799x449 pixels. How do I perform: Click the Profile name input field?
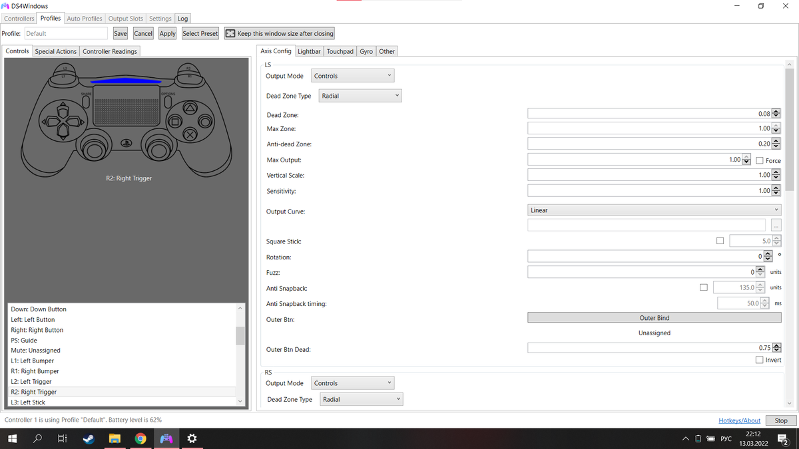coord(65,33)
